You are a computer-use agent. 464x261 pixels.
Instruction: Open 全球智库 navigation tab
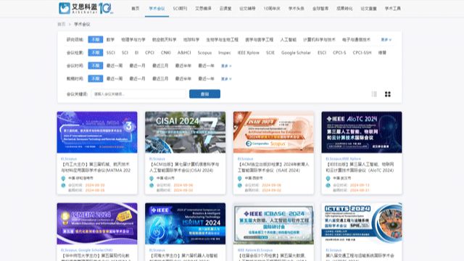(320, 9)
